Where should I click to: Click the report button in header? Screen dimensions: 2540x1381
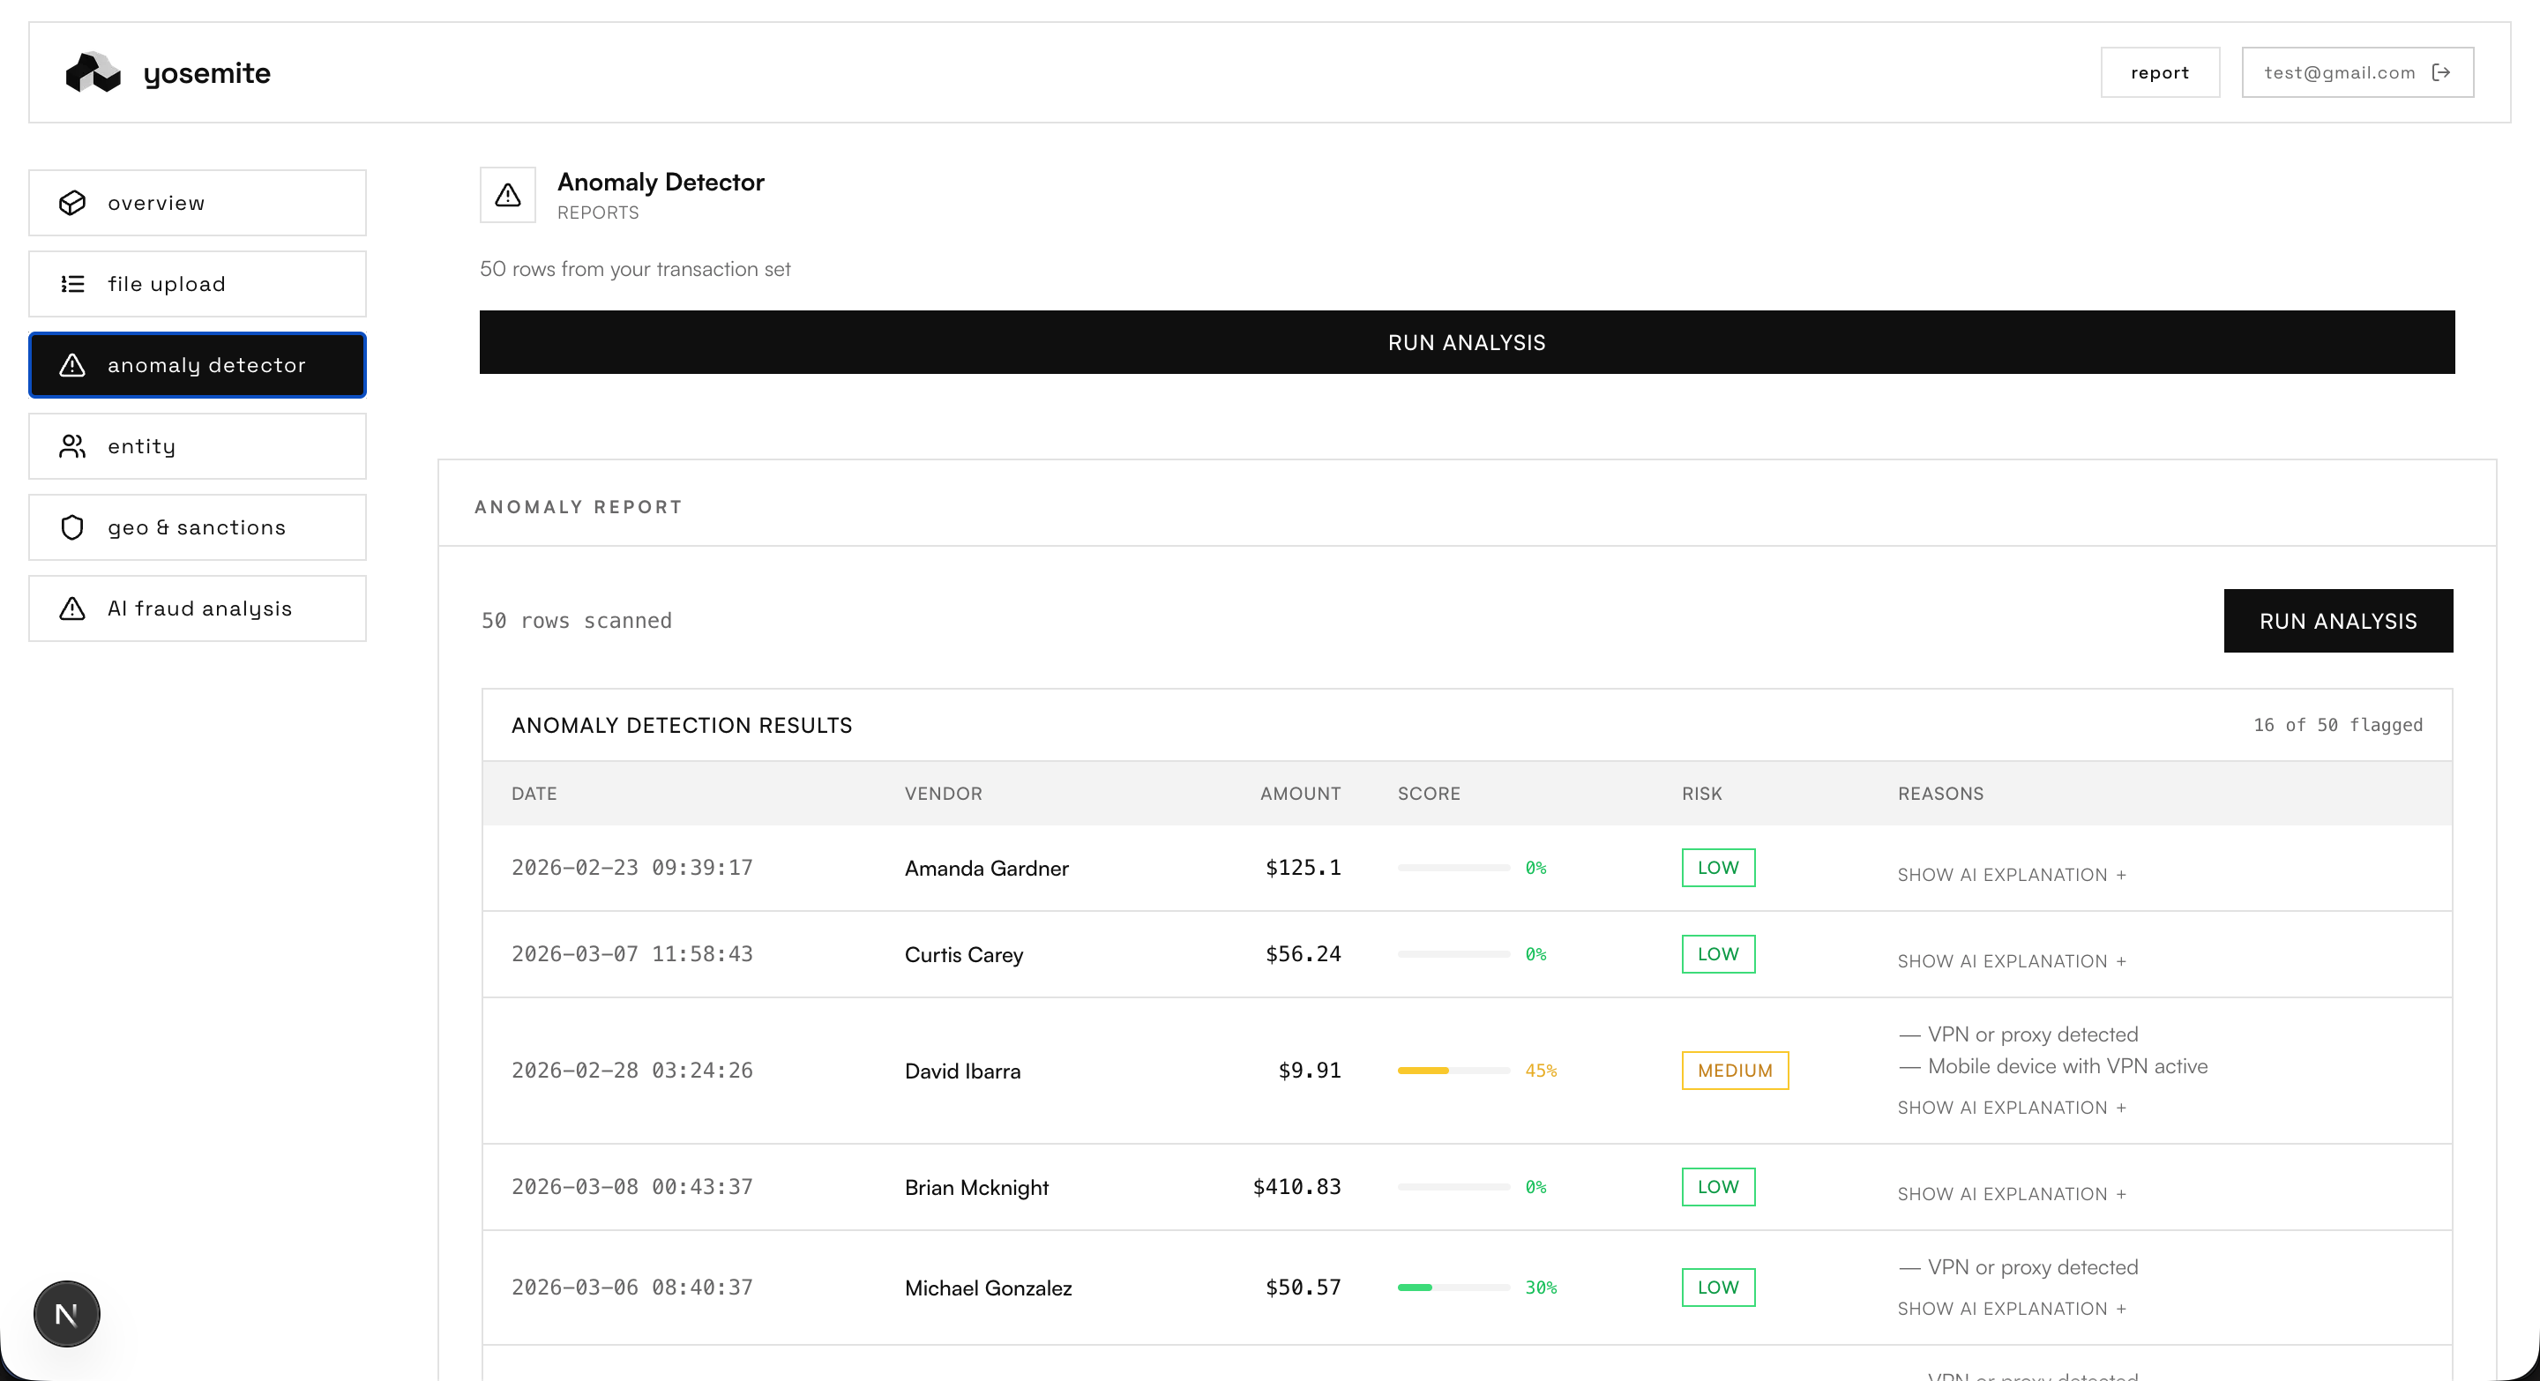click(x=2159, y=72)
